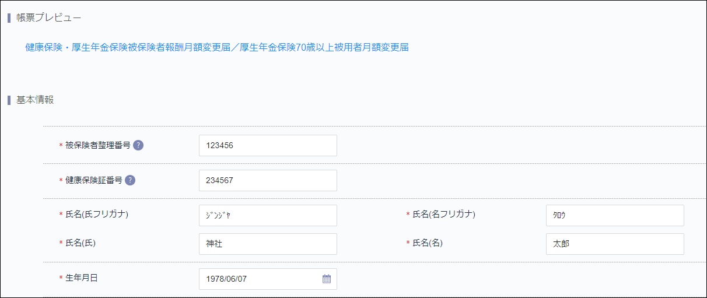Click the 健康保険証番号 label text
Viewport: 707px width, 298px height.
93,180
